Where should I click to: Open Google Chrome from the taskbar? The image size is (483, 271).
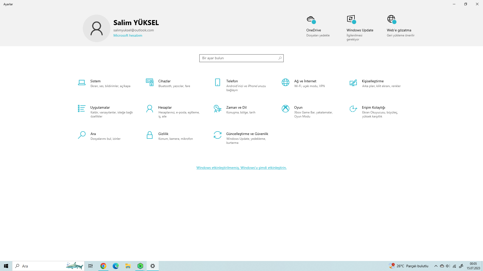pyautogui.click(x=103, y=266)
